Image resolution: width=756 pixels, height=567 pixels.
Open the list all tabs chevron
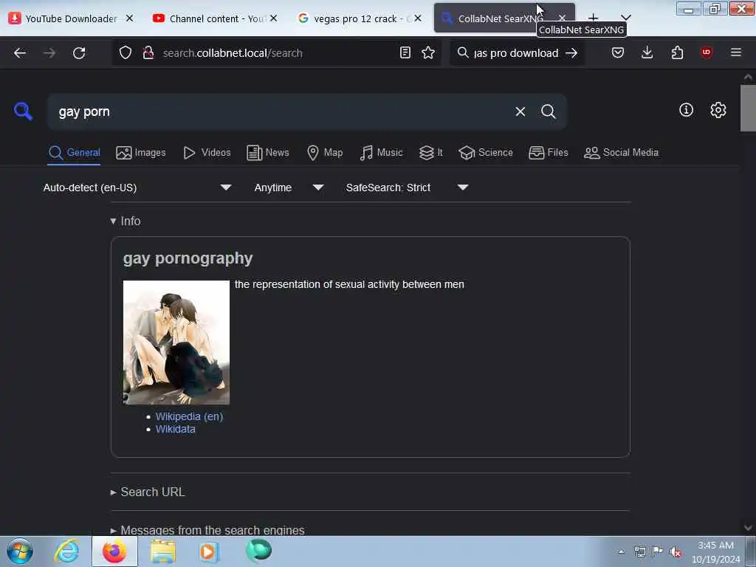click(626, 18)
